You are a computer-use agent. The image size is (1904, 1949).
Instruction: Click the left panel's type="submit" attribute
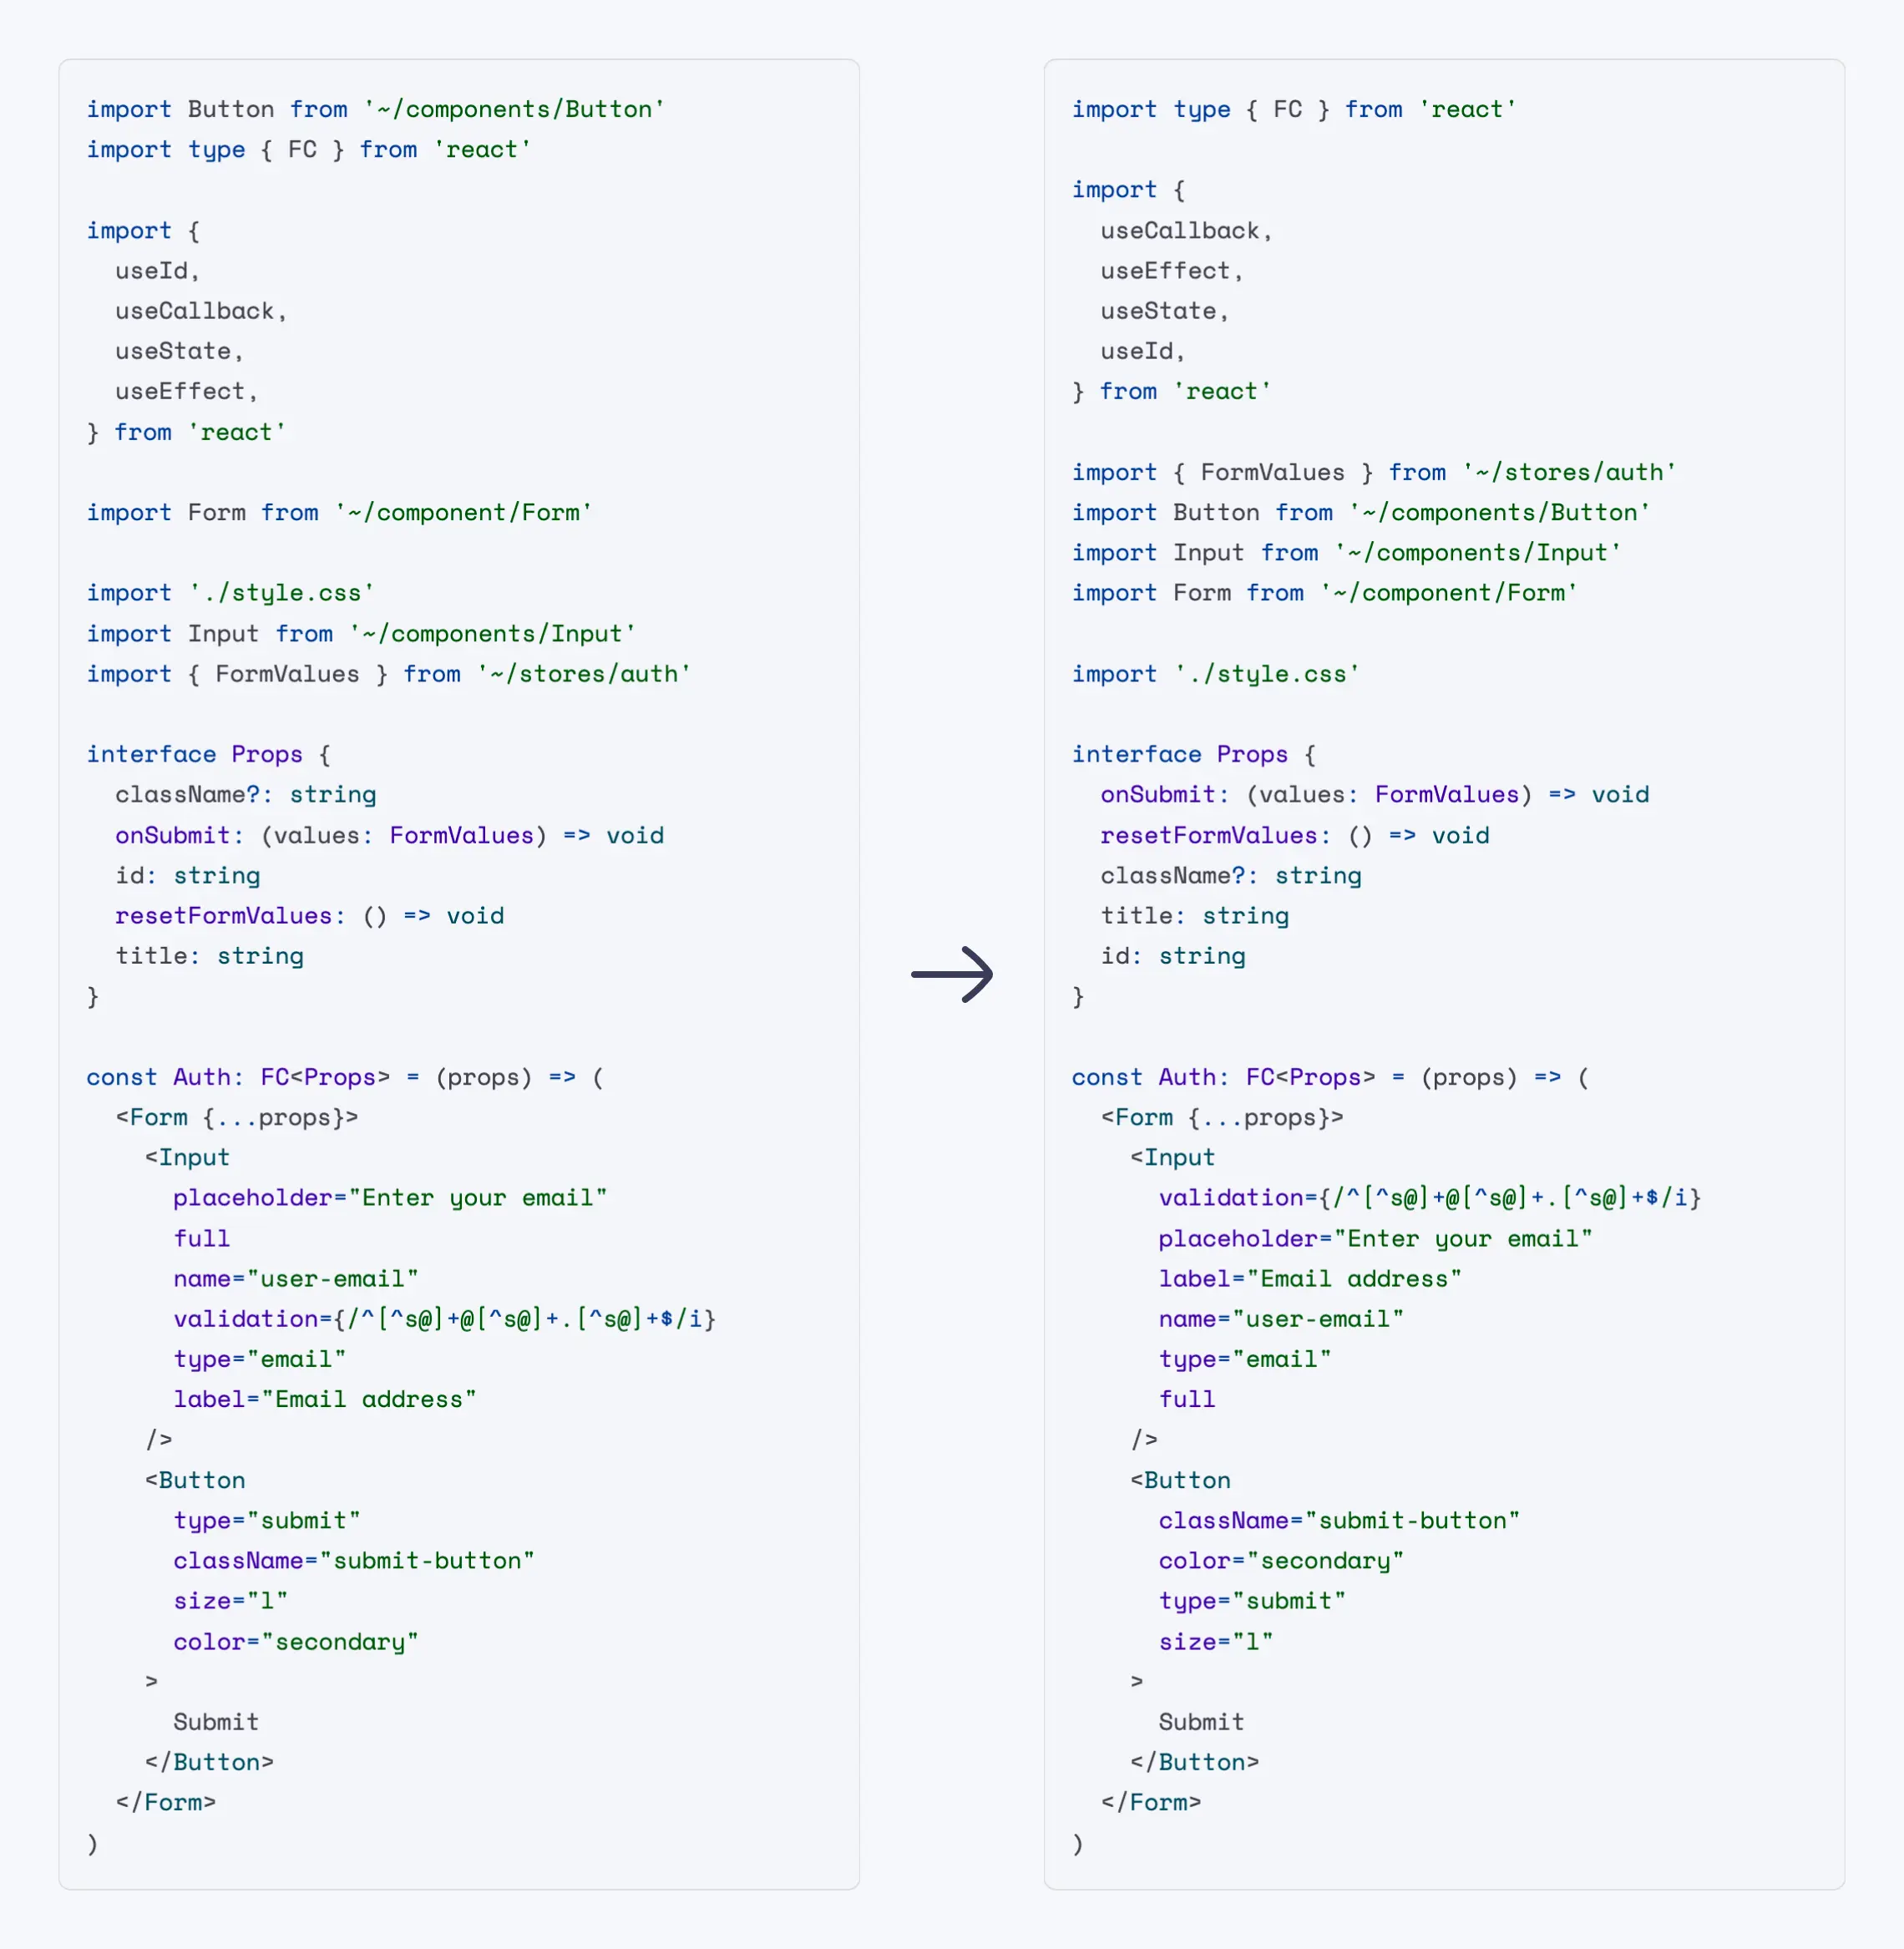coord(266,1521)
